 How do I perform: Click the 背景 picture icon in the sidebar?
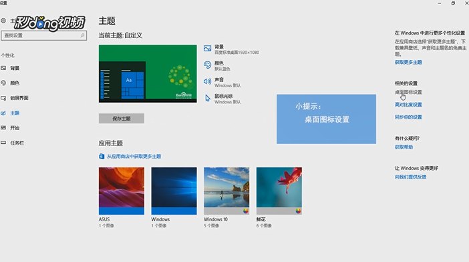[x=3, y=68]
